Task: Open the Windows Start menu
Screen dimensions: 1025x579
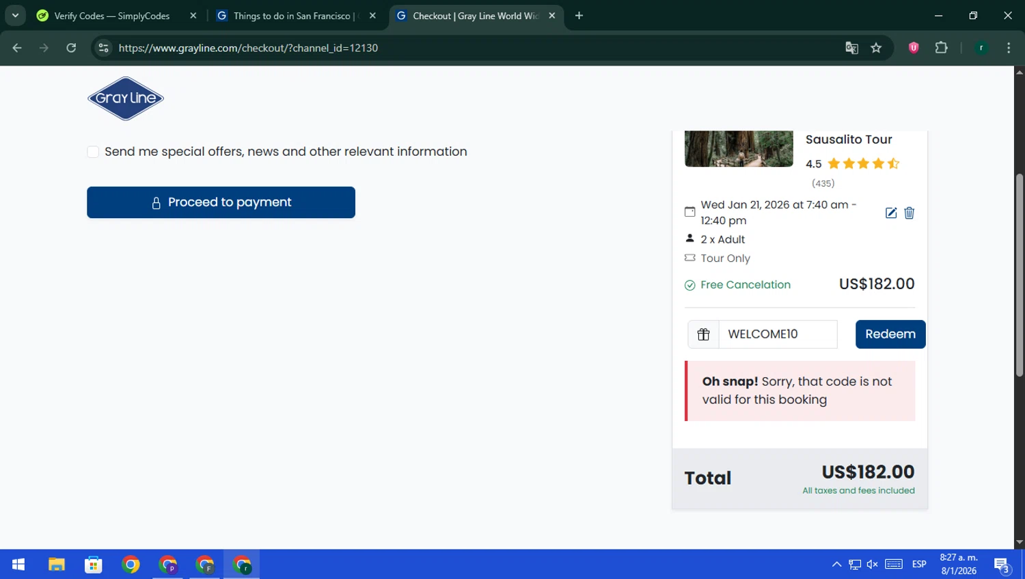Action: (18, 564)
